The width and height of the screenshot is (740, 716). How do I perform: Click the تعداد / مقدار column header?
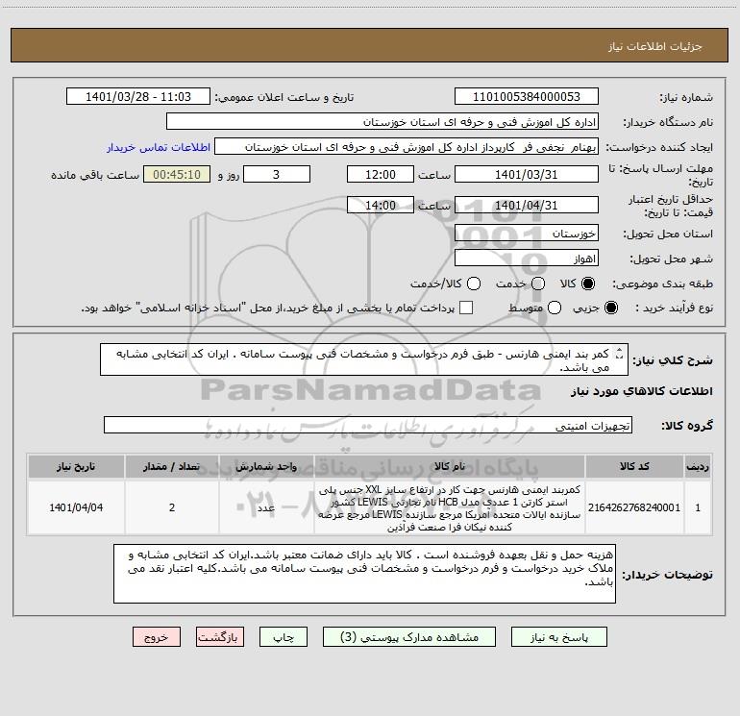coord(172,466)
